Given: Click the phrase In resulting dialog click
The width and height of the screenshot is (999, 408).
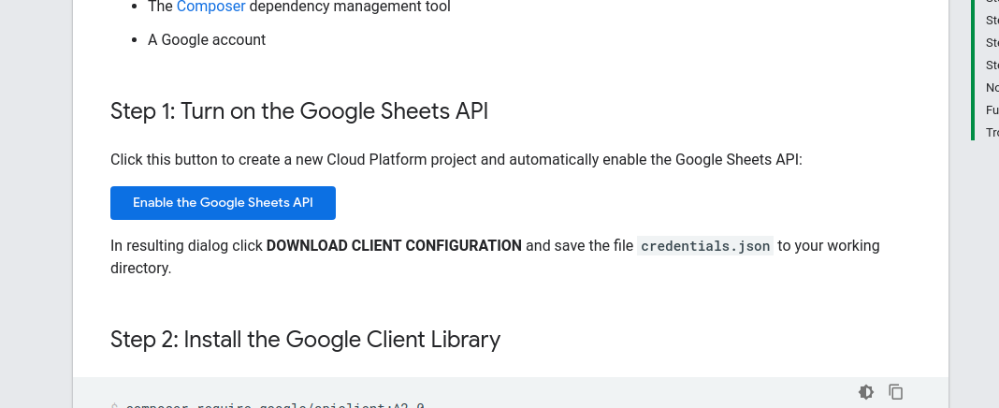Looking at the screenshot, I should (x=186, y=246).
